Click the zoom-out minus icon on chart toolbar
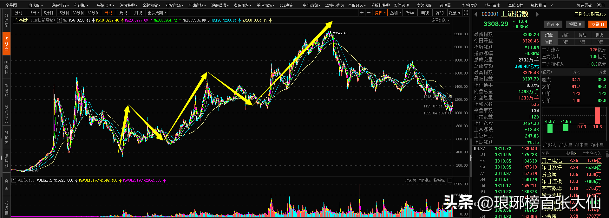Viewport: 609px width, 218px height. pos(369,13)
